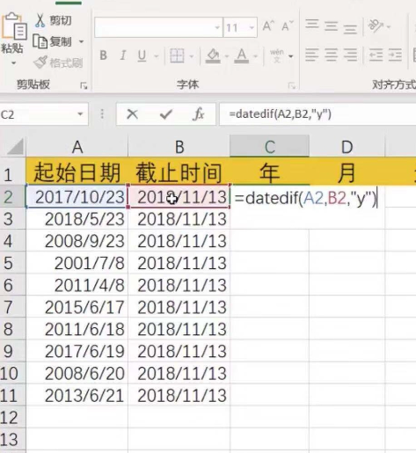Click cell containing 2008/9/23
Viewport: 416px width, 453px height.
coord(77,241)
